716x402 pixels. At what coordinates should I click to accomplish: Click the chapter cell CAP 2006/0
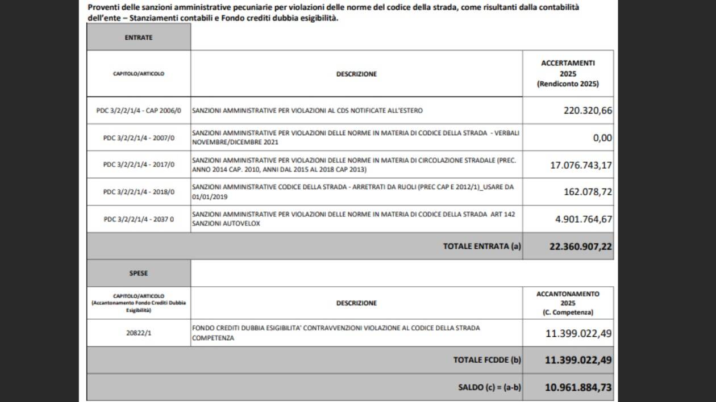[x=139, y=111]
